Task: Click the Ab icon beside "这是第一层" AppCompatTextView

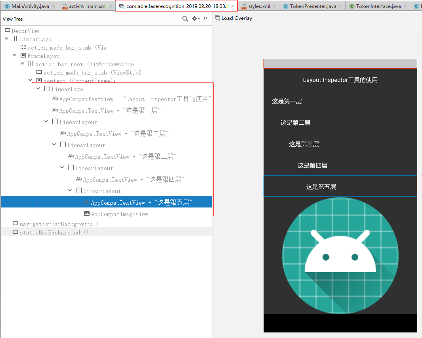Action: click(55, 110)
